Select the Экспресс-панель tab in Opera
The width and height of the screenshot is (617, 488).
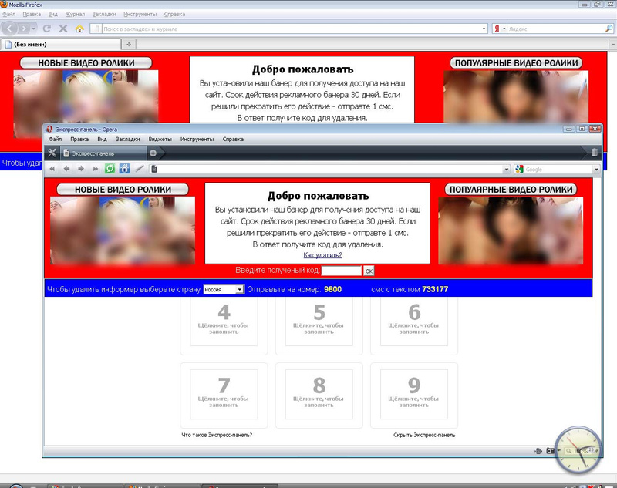pyautogui.click(x=103, y=153)
